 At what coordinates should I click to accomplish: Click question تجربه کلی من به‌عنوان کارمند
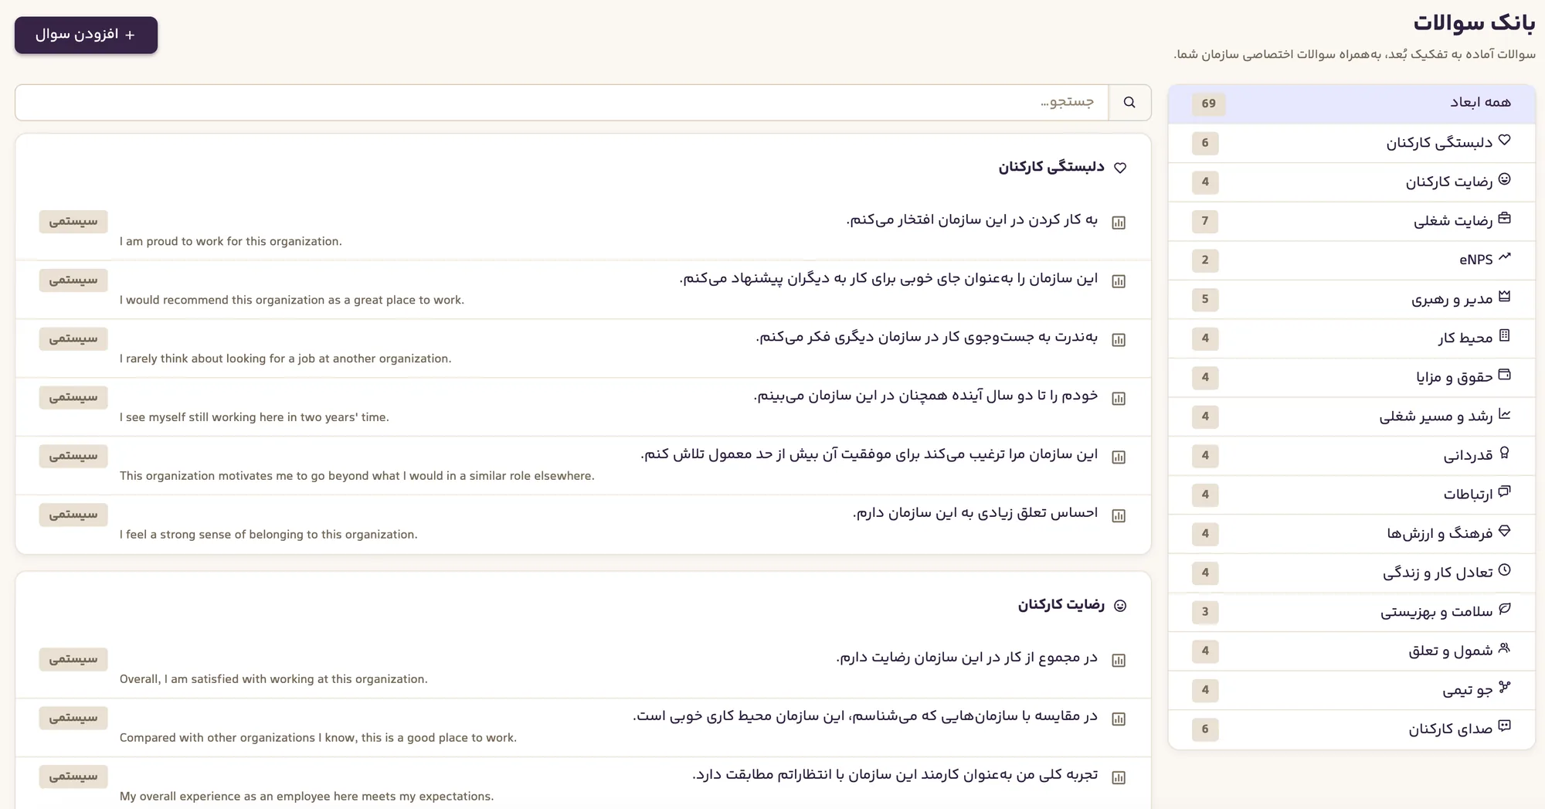click(895, 775)
